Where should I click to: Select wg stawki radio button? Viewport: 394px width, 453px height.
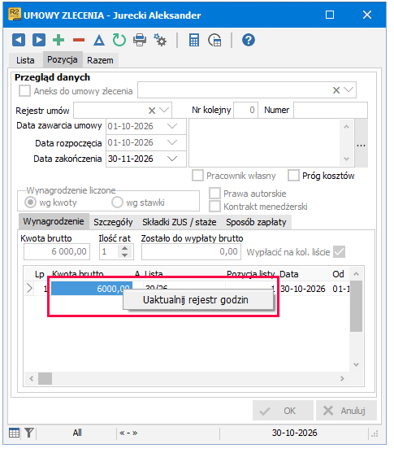point(117,203)
